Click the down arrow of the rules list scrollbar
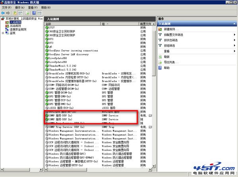Screen dimensions: 238x177 pyautogui.click(x=154, y=166)
